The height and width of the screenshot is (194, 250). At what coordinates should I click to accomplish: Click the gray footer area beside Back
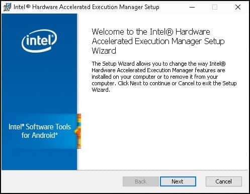click(62, 181)
